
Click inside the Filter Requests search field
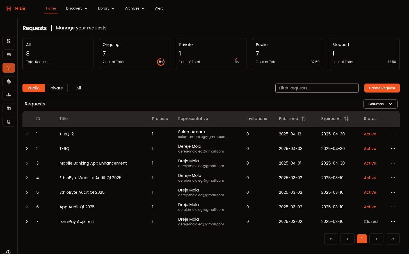coord(317,88)
